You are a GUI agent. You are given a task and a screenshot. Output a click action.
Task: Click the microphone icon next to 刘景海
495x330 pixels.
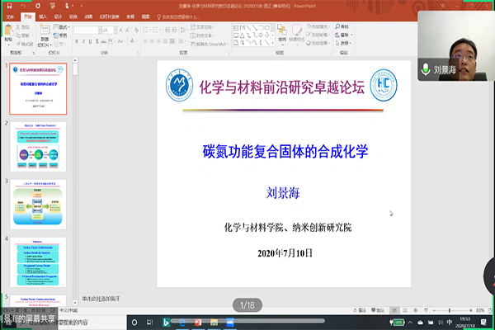(426, 70)
